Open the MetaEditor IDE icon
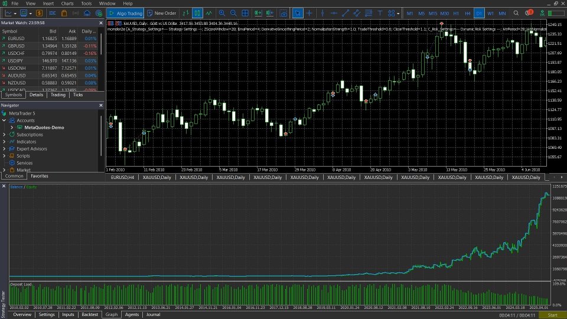Screen dimensions: 567x319 coord(53,14)
